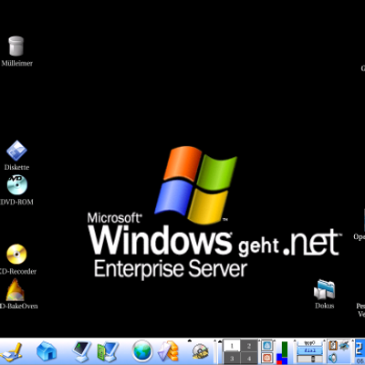Open the mail envelope icon in panel
The width and height of the screenshot is (365, 365).
168,351
